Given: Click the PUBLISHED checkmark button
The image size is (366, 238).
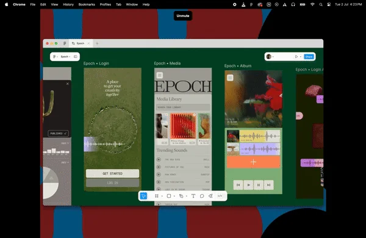Looking at the screenshot, I should (58, 134).
